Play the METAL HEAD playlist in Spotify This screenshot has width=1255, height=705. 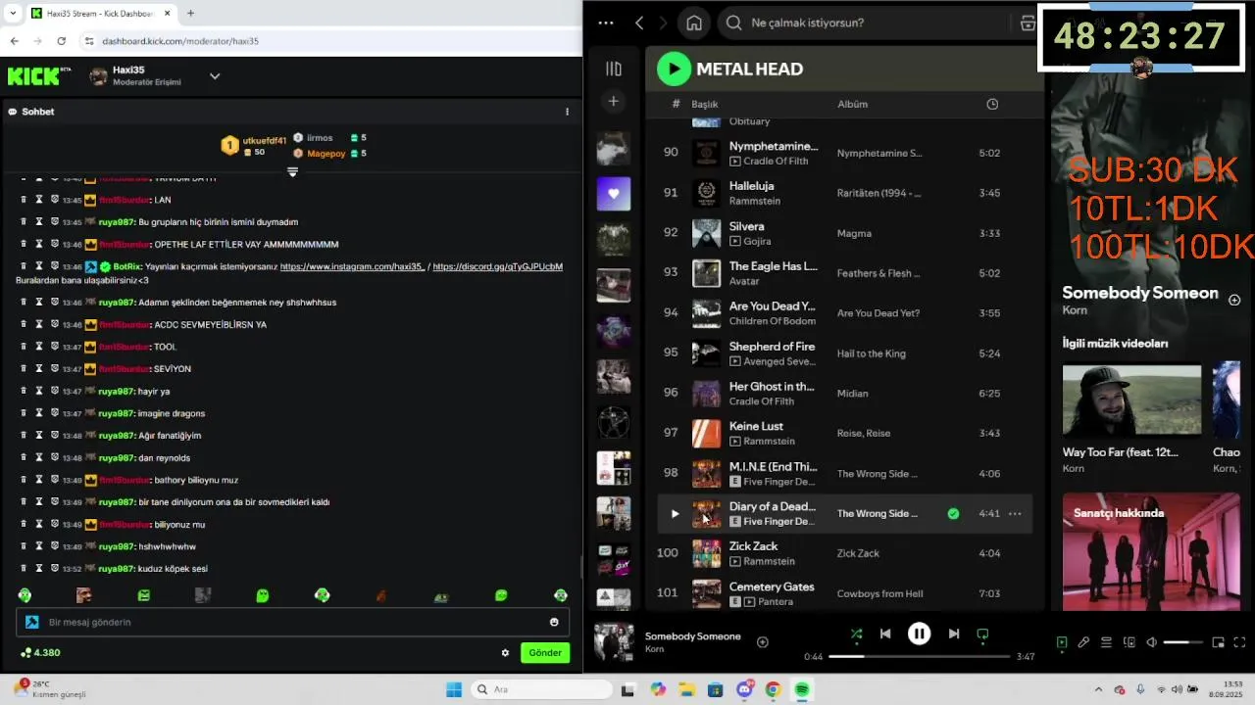coord(674,69)
